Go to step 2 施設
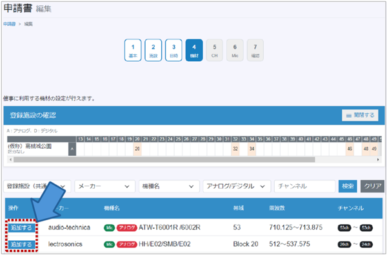The image size is (387, 255). pos(154,50)
